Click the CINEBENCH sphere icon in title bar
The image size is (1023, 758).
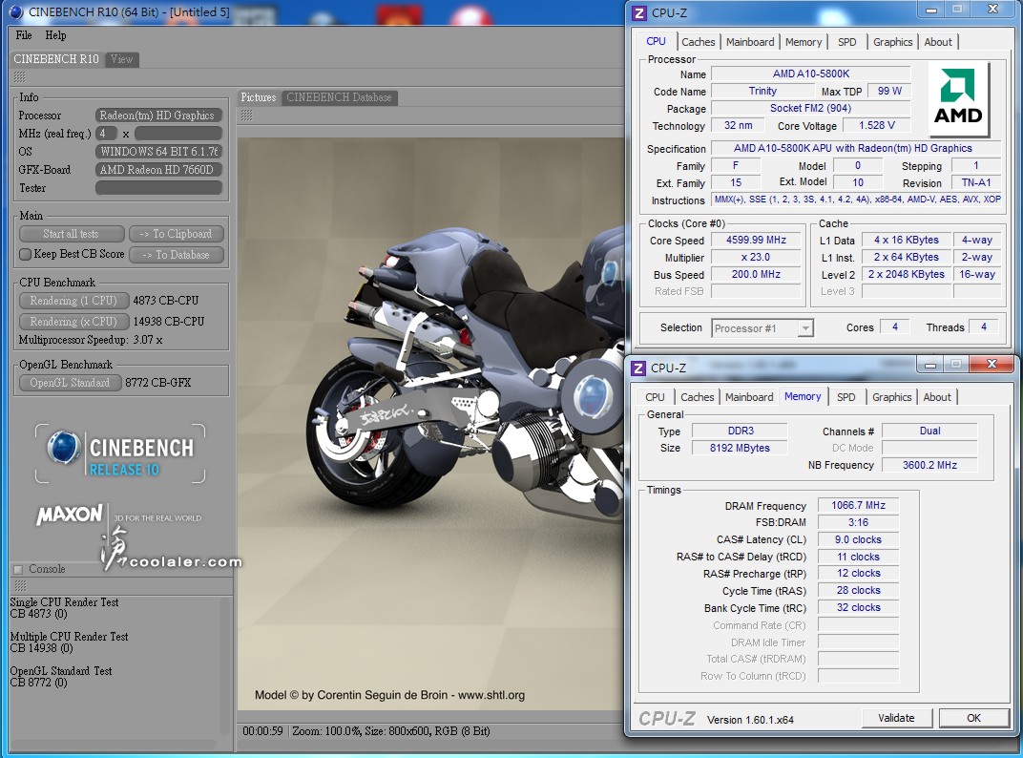14,12
